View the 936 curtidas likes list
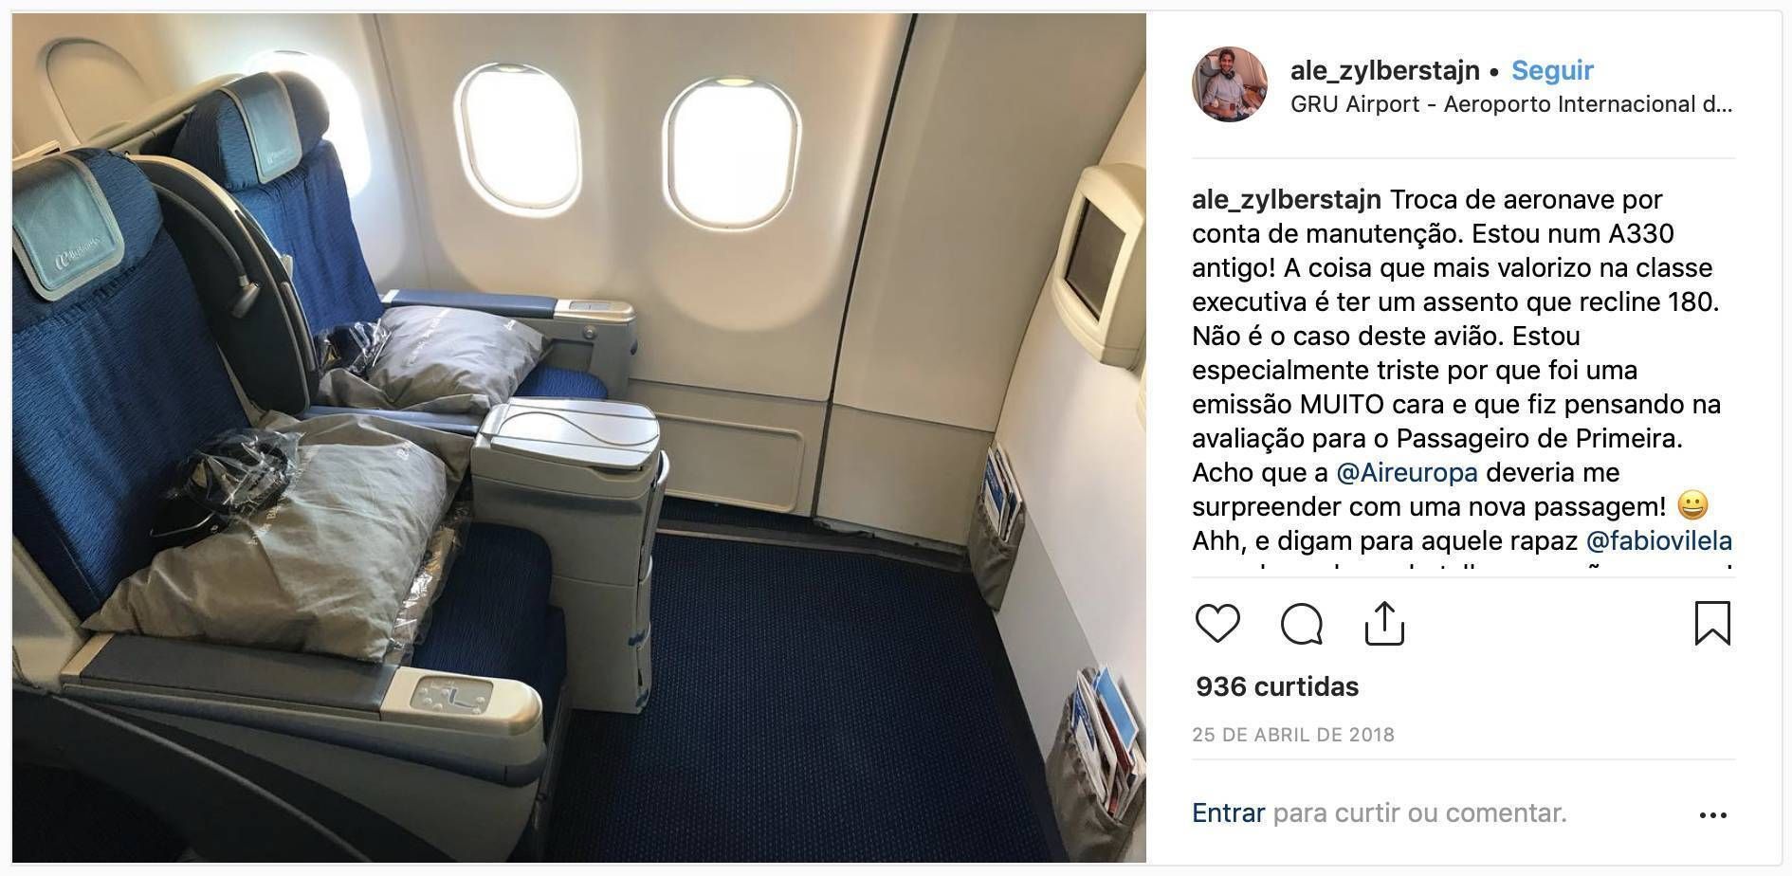This screenshot has height=876, width=1792. click(1277, 686)
